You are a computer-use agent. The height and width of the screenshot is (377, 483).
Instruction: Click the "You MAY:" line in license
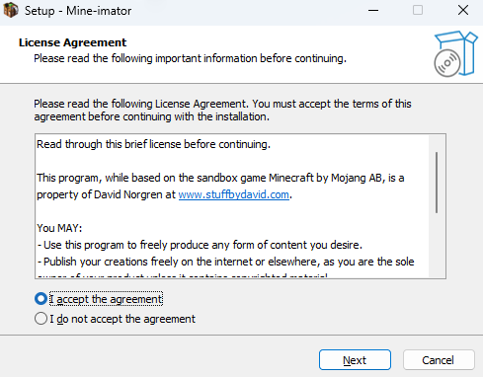59,228
